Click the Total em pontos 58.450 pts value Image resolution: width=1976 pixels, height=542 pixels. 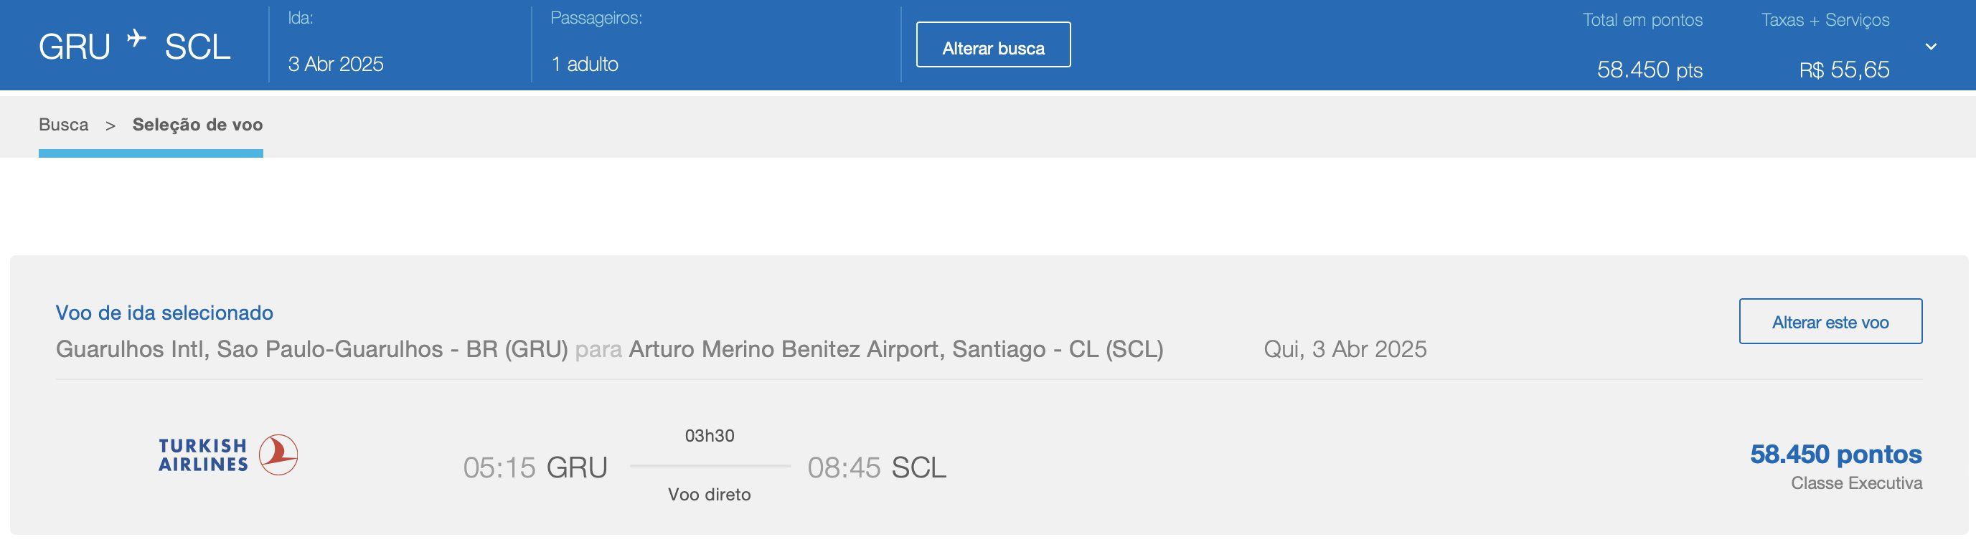pyautogui.click(x=1650, y=70)
